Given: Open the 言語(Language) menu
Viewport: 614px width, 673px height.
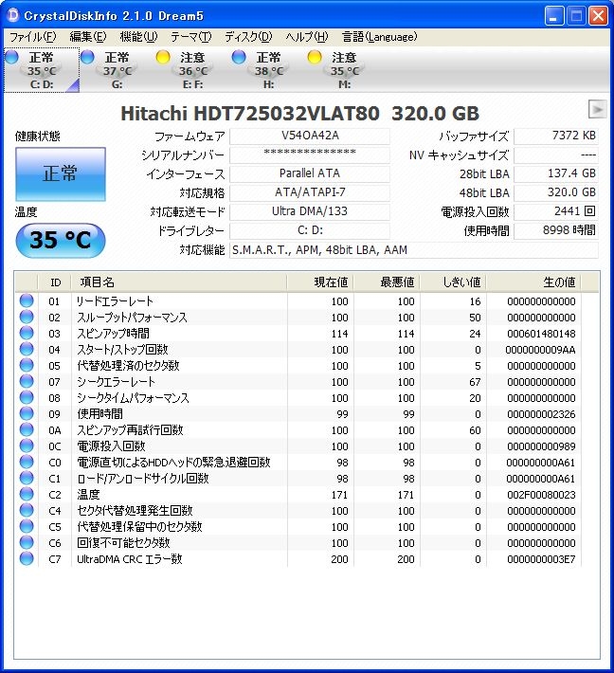Looking at the screenshot, I should [x=379, y=37].
